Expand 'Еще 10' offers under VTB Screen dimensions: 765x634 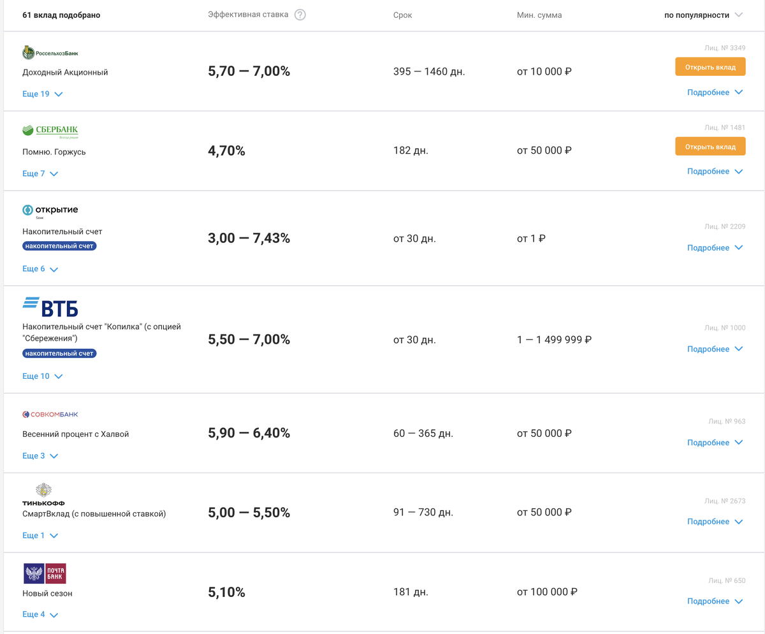click(x=42, y=376)
